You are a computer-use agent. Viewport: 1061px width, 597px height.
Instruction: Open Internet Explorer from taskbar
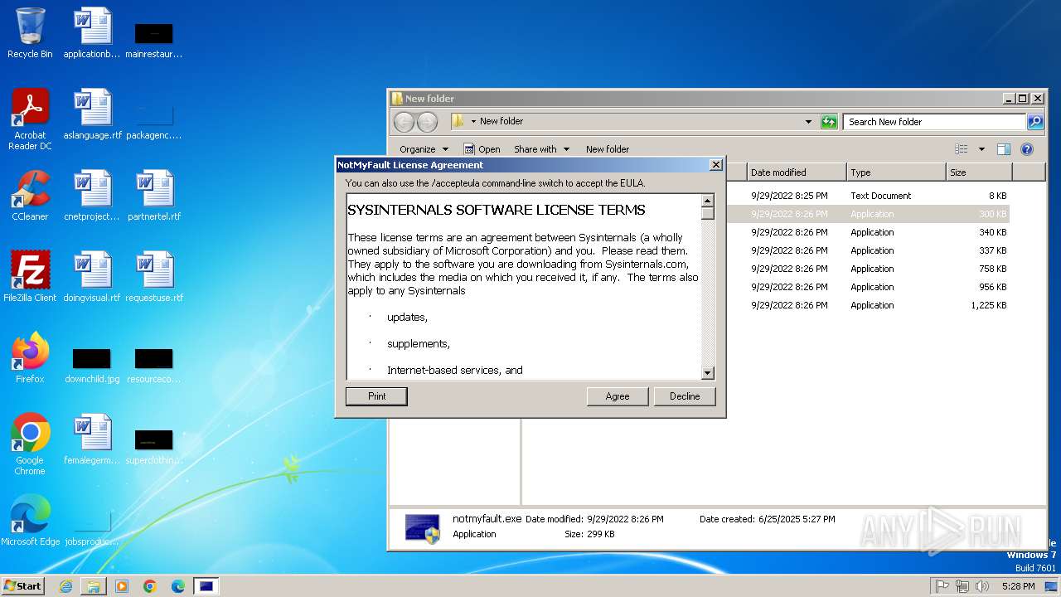click(x=65, y=586)
